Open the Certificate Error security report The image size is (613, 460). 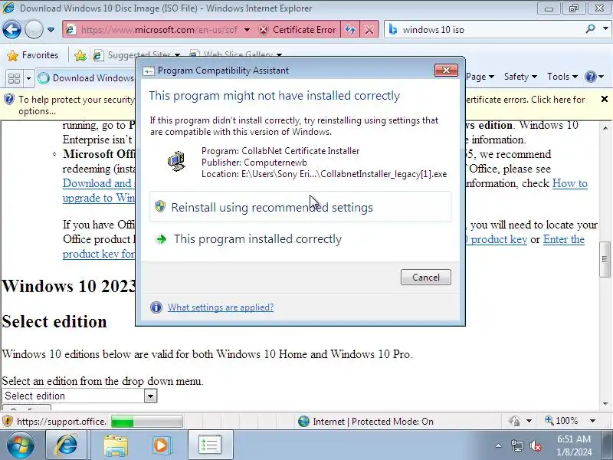297,30
